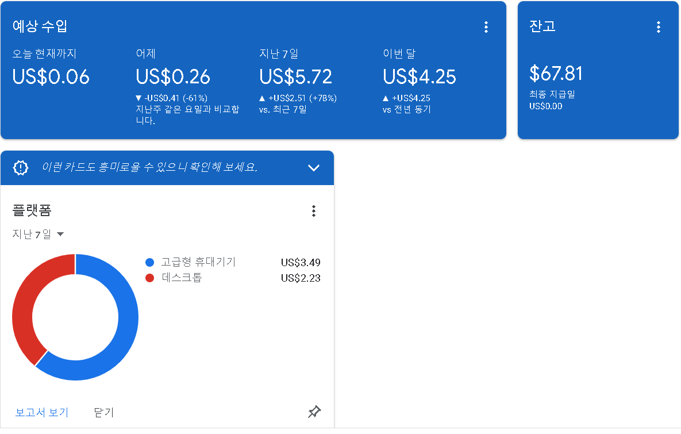Click the 오늘 현재까지 label
This screenshot has height=434, width=681.
(44, 54)
